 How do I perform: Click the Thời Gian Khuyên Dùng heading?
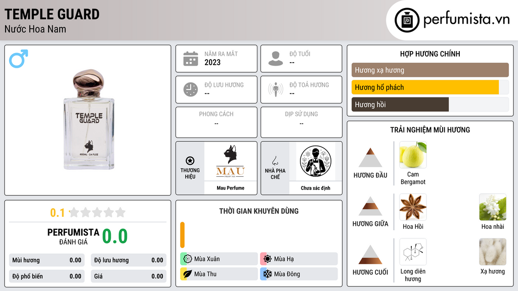coord(259,211)
